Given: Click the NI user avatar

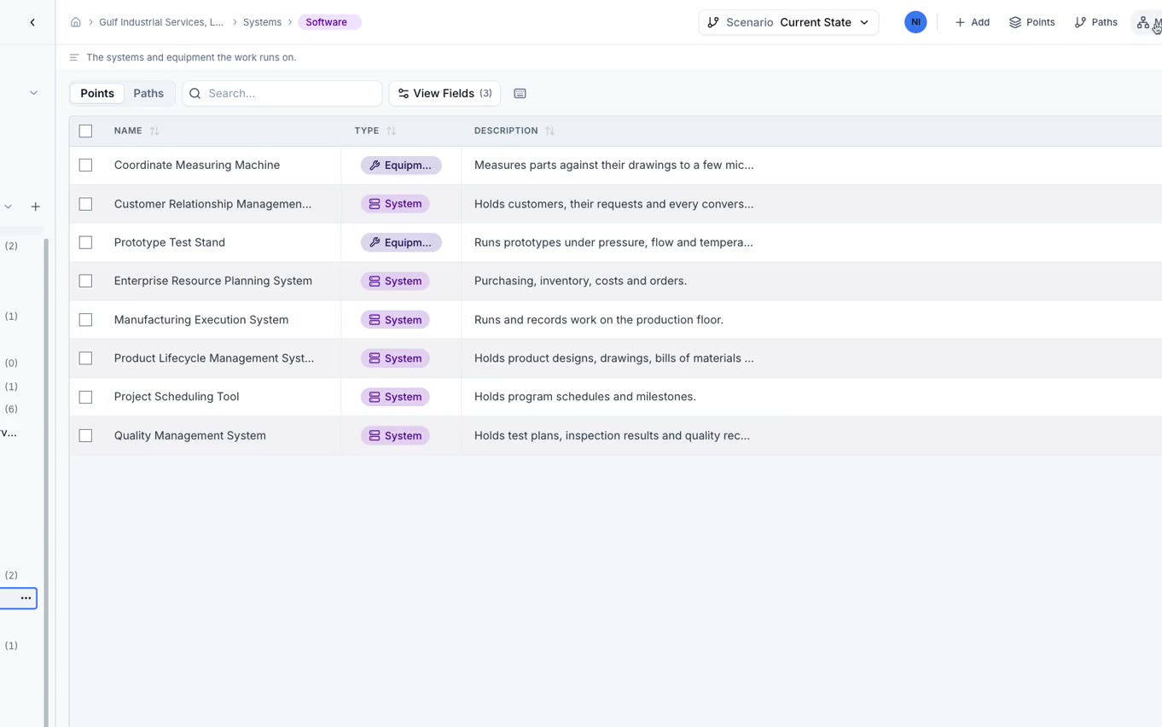Looking at the screenshot, I should point(915,22).
